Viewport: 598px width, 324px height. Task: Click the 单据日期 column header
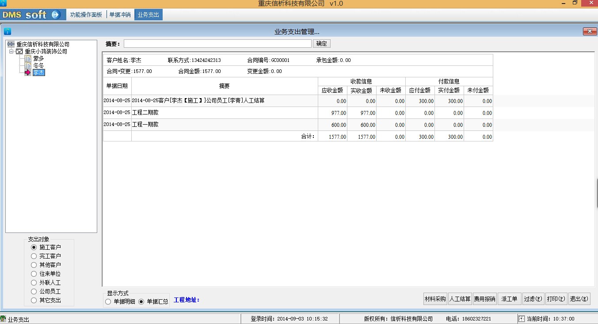117,86
